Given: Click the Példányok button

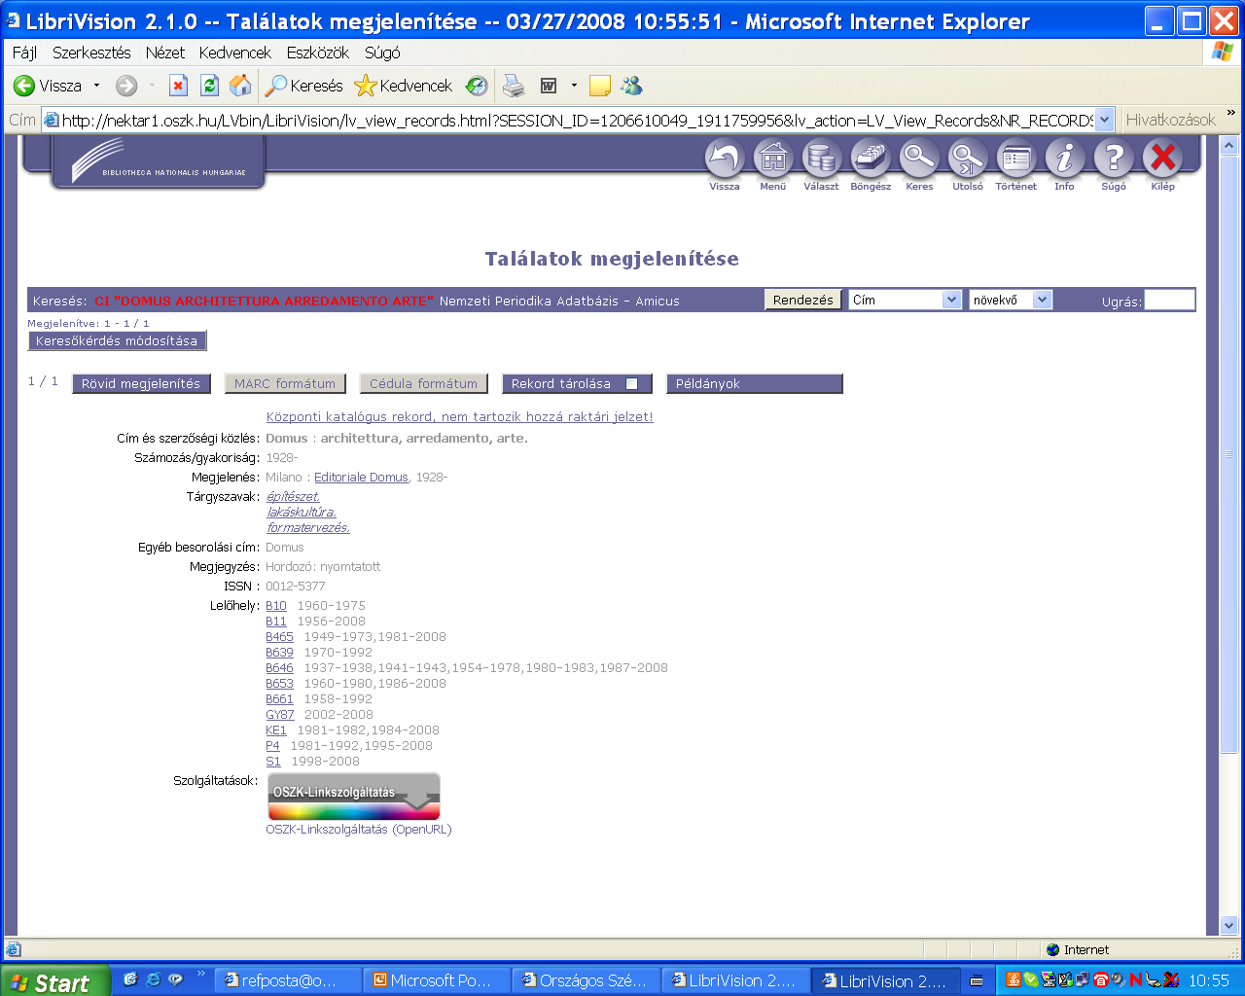Looking at the screenshot, I should (754, 383).
